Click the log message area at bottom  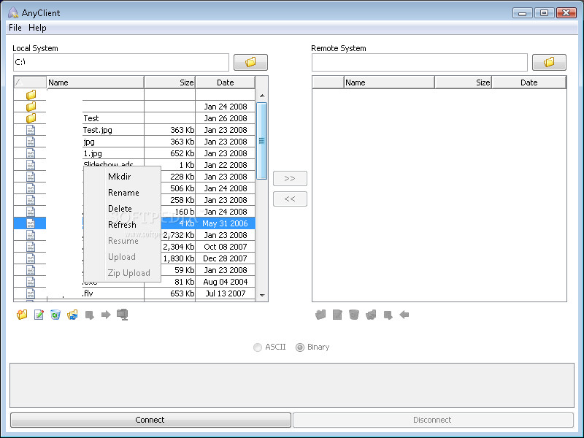tap(292, 385)
